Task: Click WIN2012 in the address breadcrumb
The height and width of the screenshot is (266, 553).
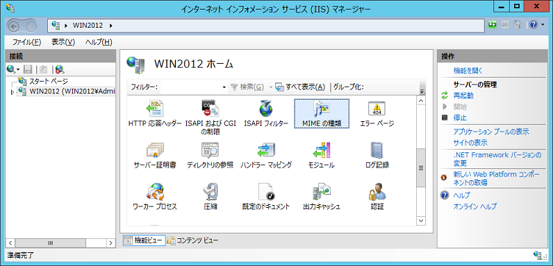Action: (x=88, y=26)
